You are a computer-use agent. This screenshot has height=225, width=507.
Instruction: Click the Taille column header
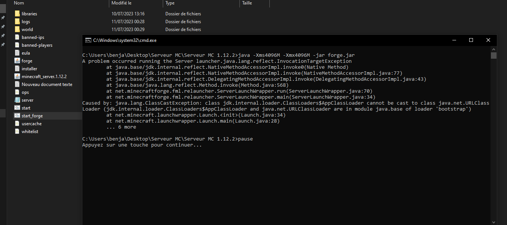(x=247, y=3)
